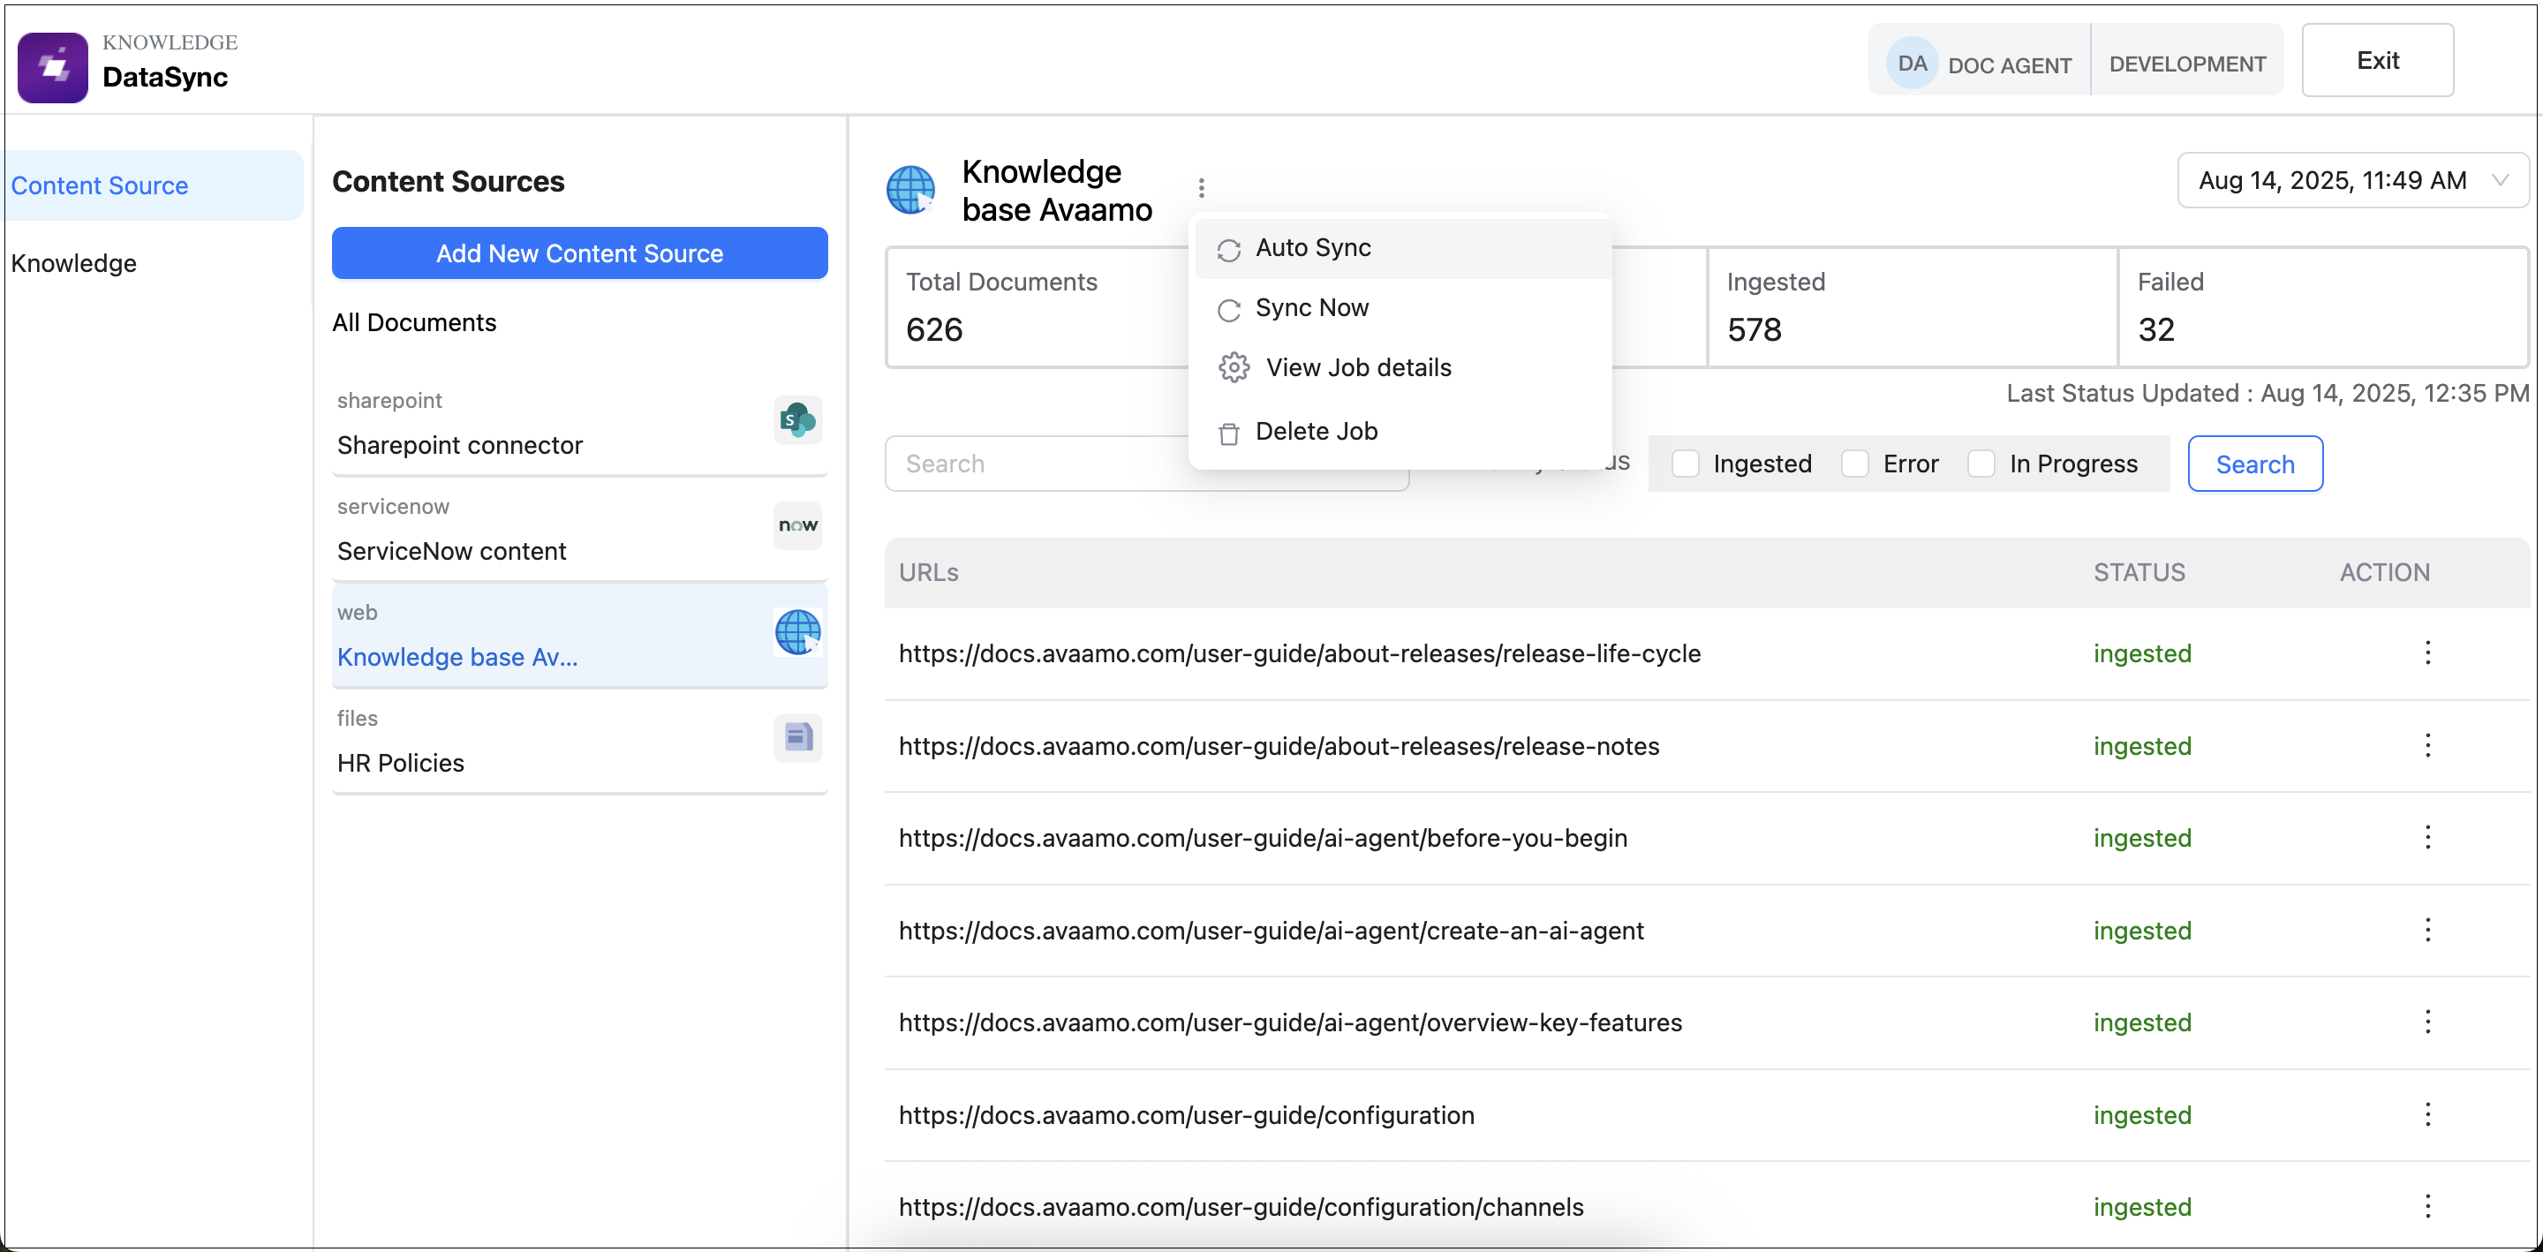Check the Ingested filter checkbox
This screenshot has height=1252, width=2543.
tap(1685, 463)
